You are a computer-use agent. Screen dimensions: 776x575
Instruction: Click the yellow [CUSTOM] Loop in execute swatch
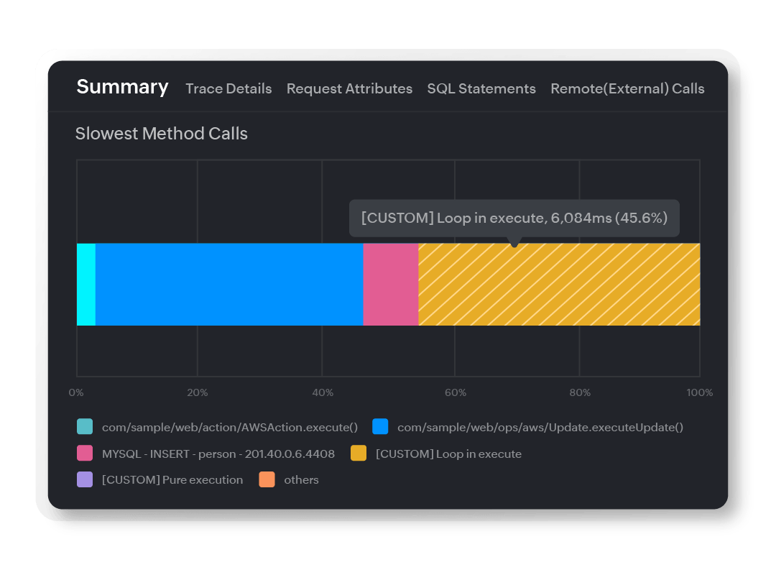click(x=359, y=453)
